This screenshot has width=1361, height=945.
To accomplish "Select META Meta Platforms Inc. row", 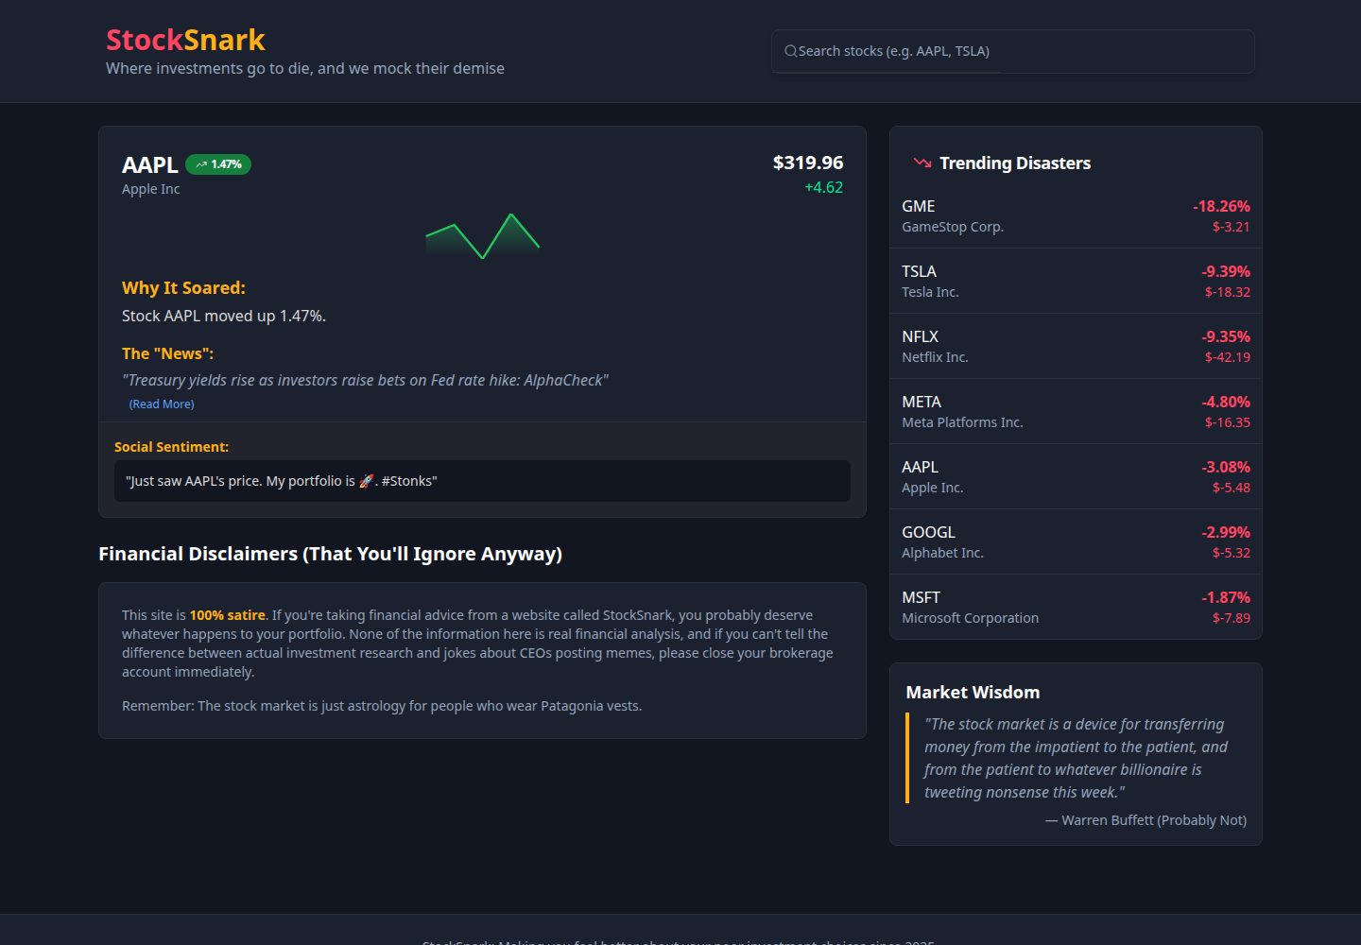I will pyautogui.click(x=1076, y=411).
